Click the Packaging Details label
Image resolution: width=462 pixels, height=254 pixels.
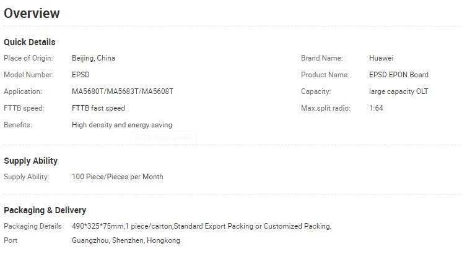[33, 226]
